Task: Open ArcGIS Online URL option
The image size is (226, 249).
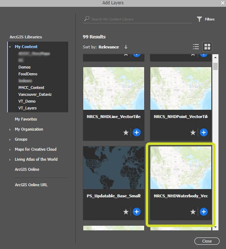Action: pyautogui.click(x=31, y=185)
